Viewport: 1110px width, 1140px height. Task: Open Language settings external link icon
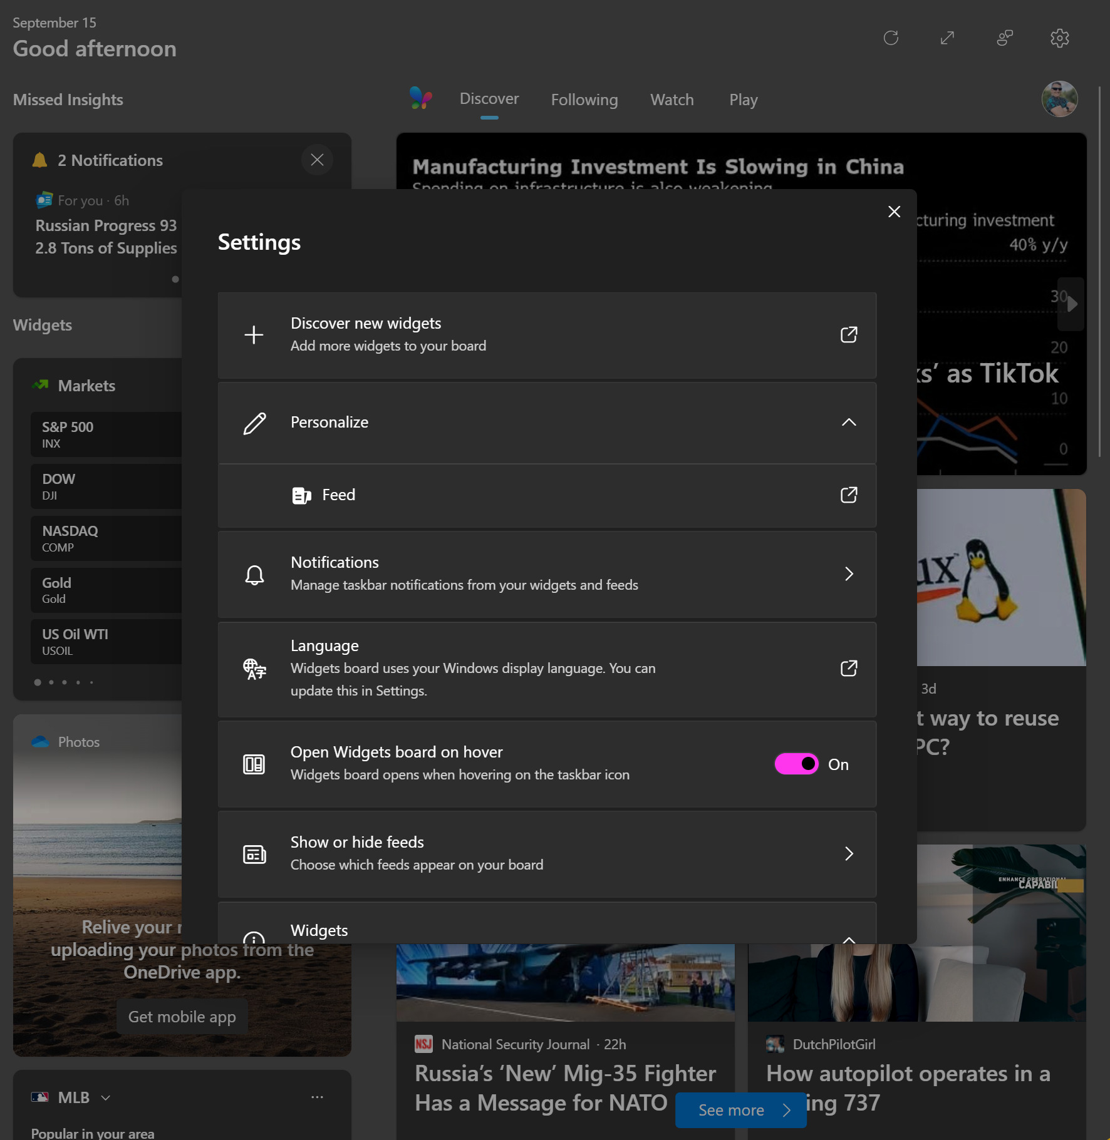pos(849,669)
